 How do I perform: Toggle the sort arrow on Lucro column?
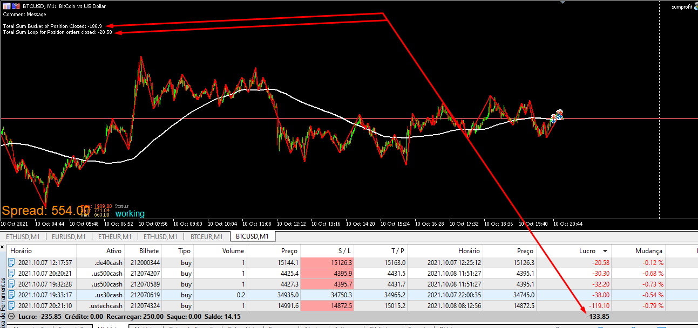tap(605, 251)
